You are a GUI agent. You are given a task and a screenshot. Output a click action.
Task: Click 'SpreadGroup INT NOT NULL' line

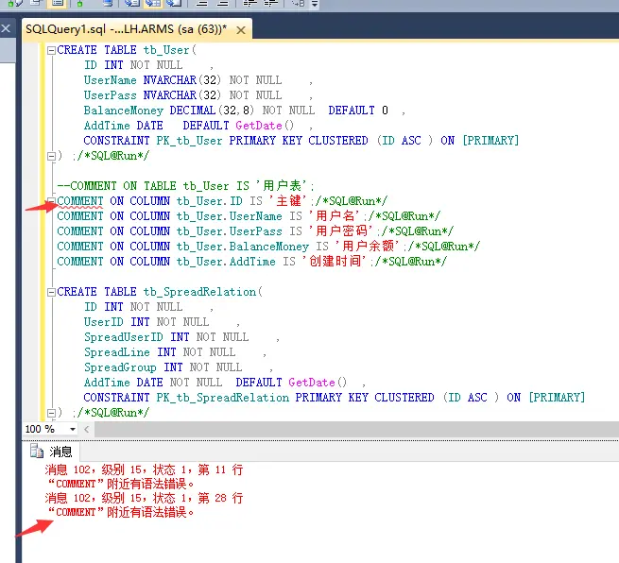click(x=163, y=367)
